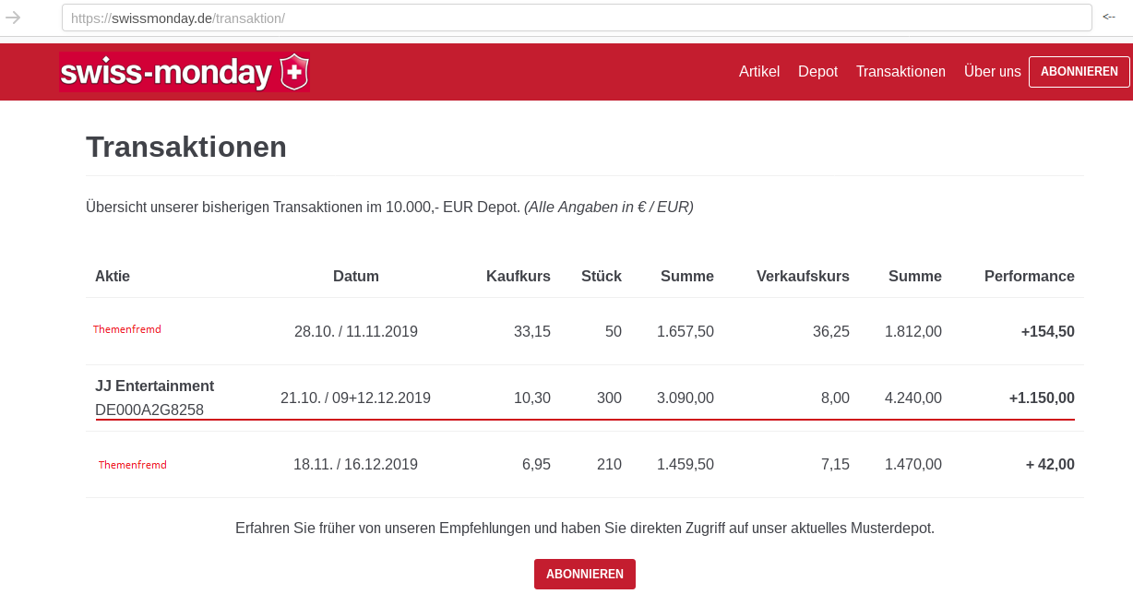Click the ISIN DE000A2G8258

(149, 410)
